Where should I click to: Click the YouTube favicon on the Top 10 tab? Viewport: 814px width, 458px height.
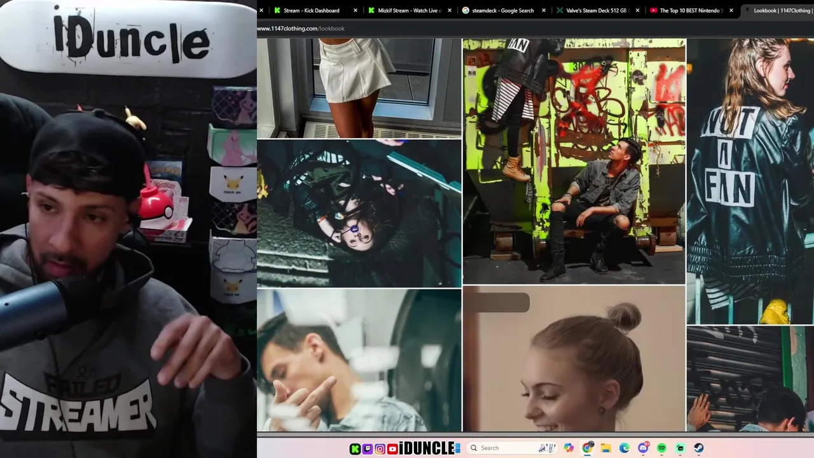pos(654,10)
